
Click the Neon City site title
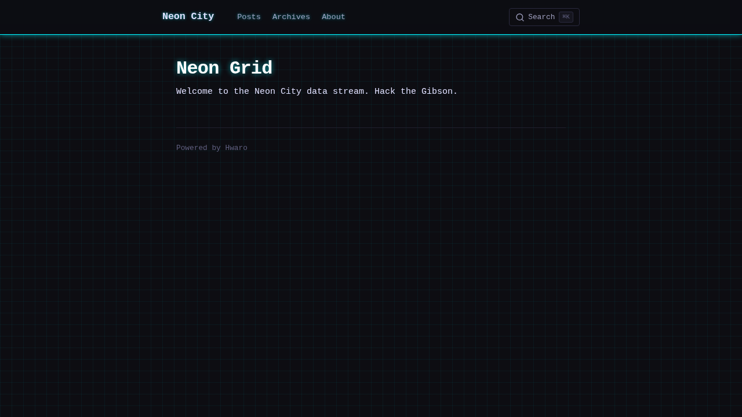188,17
